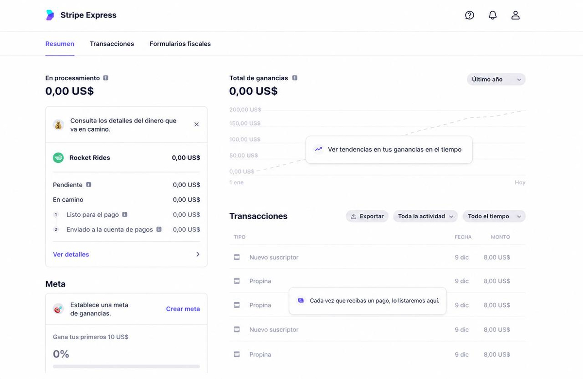Click the Ver tendencias en tus ganancias tooltip
Screen dimensions: 583x379
pyautogui.click(x=389, y=150)
